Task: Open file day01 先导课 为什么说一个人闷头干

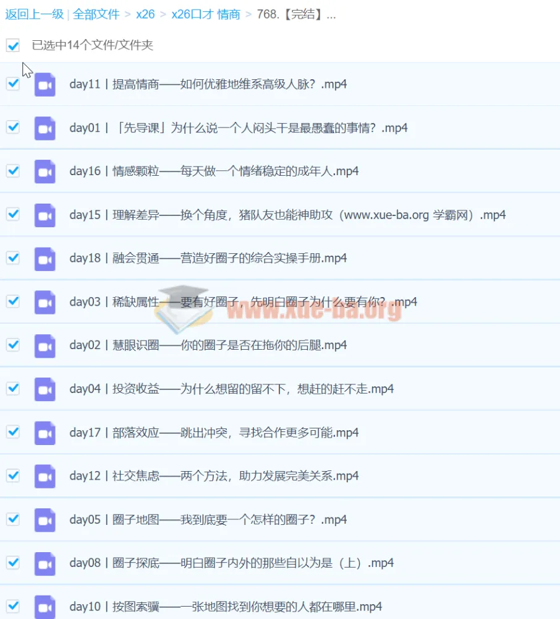Action: 239,128
